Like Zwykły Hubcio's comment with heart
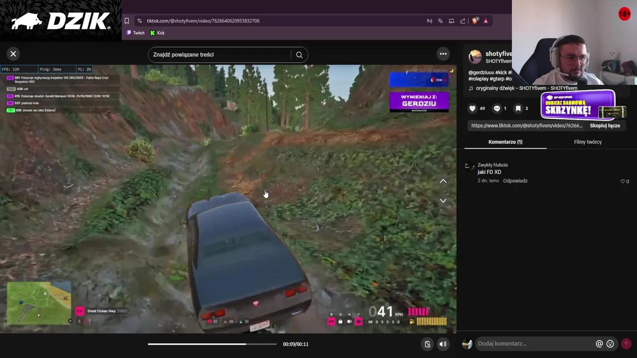 623,181
